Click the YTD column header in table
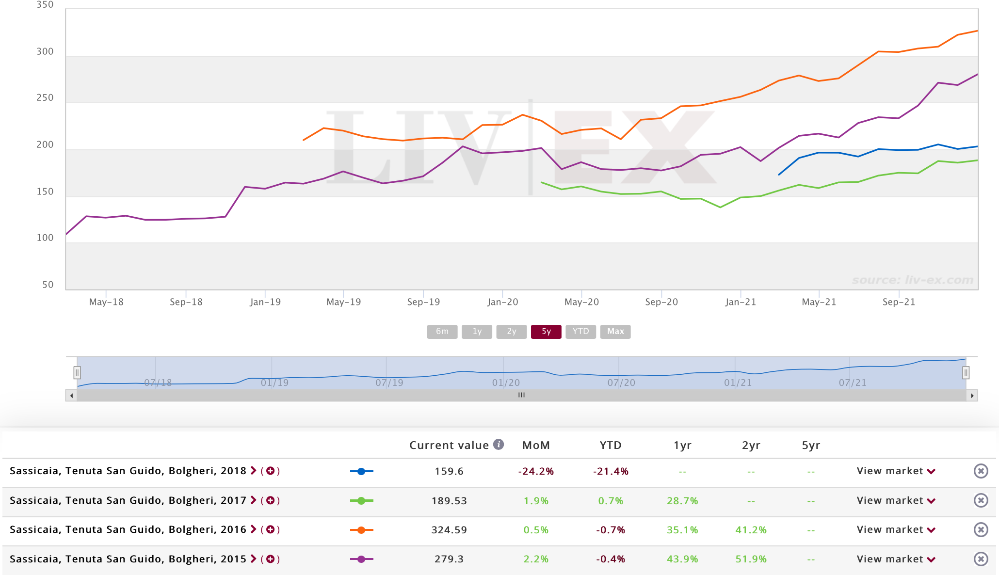Image resolution: width=999 pixels, height=575 pixels. [610, 445]
